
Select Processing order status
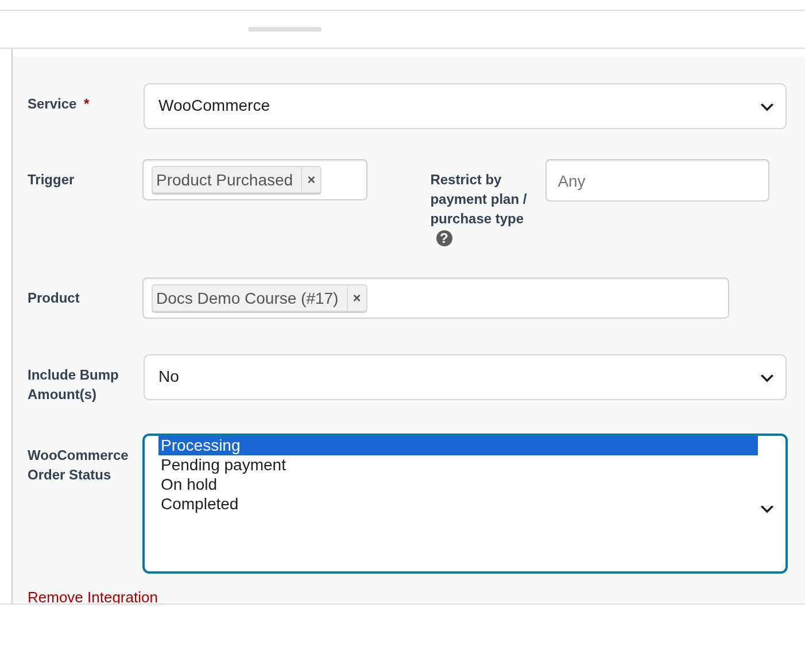pos(458,446)
